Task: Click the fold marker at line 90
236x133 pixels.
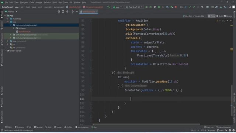Action: [x=91, y=51]
